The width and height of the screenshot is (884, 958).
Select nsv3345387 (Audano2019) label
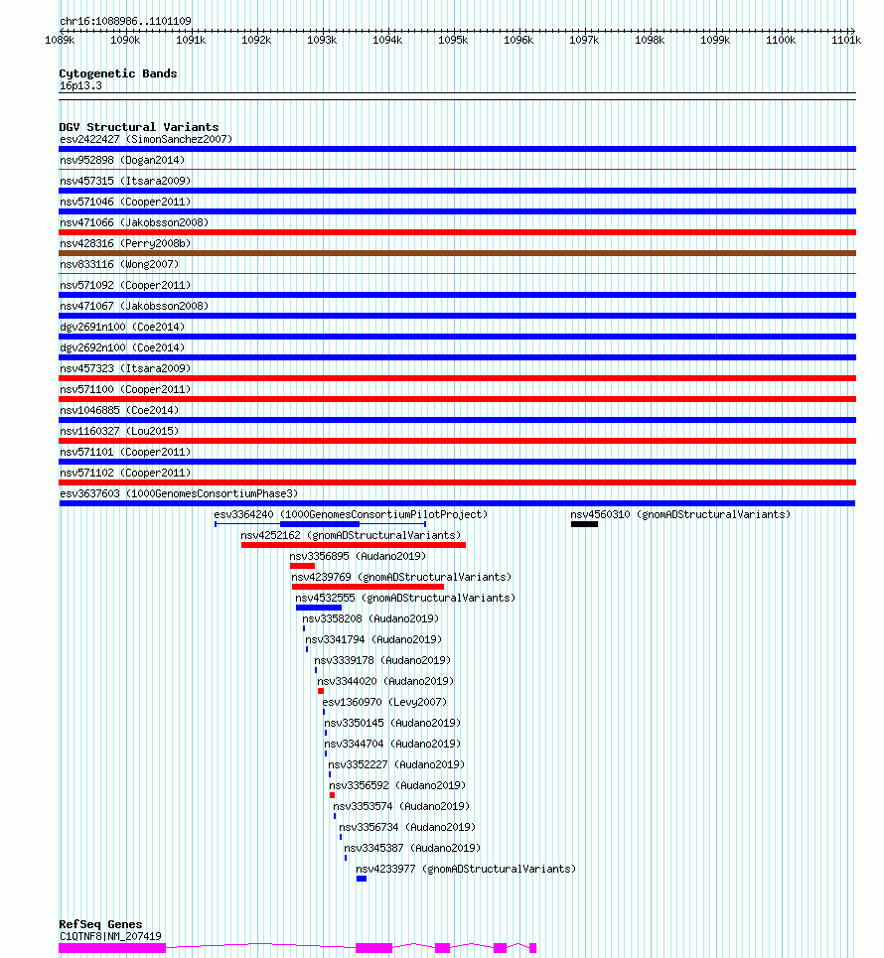[412, 848]
